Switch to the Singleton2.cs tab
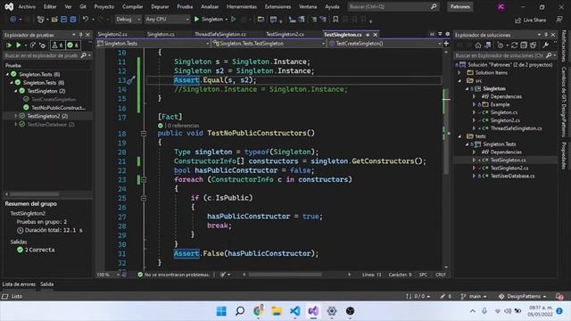The height and width of the screenshot is (321, 571). (x=112, y=34)
